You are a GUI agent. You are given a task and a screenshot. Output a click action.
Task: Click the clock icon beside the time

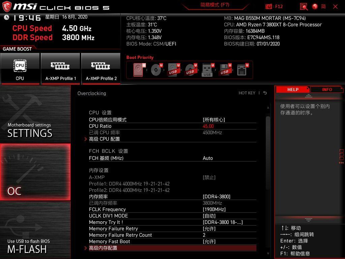(6, 17)
